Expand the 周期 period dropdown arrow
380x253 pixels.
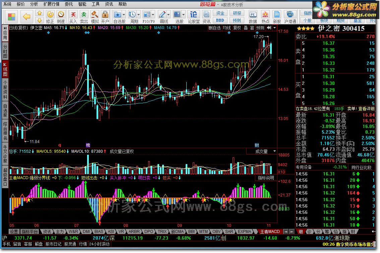pos(139,15)
